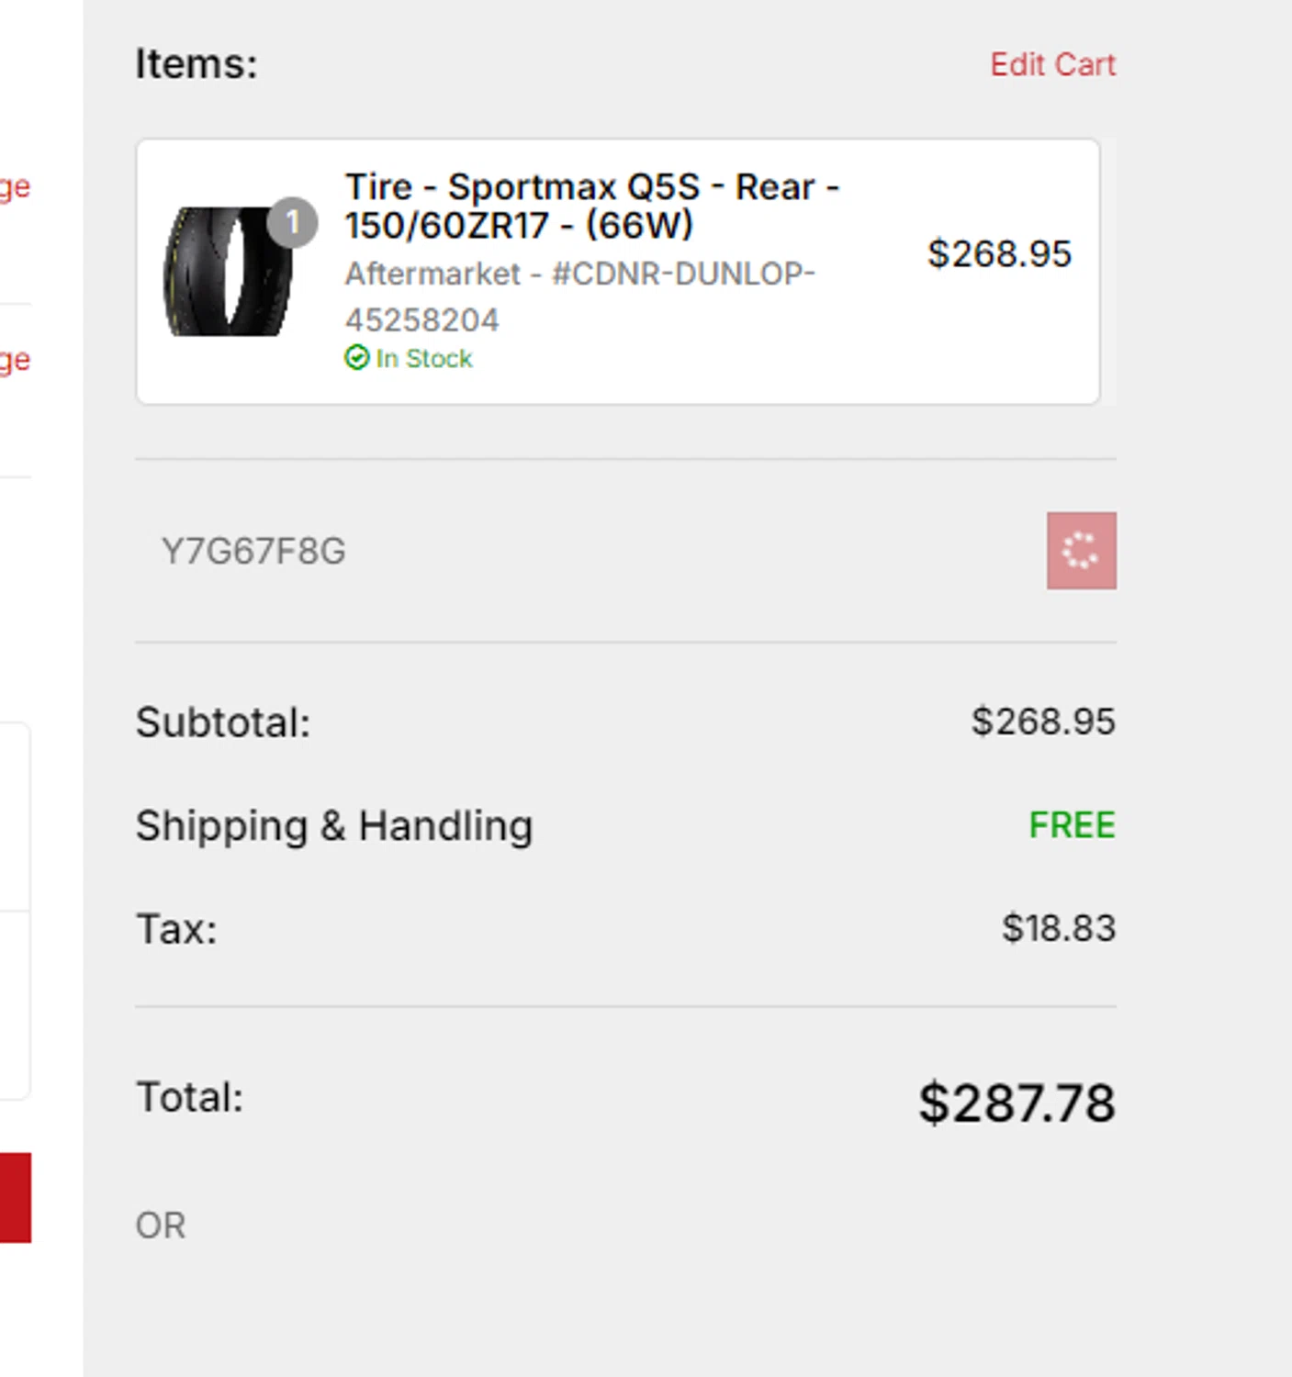Click the loading spinner promo apply button
Screen dimensions: 1292x1377
(x=1081, y=551)
